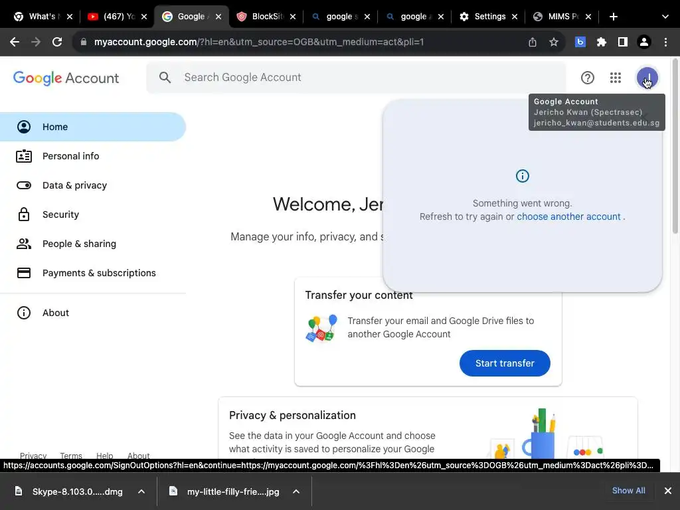Close the downloads bar
This screenshot has width=680, height=510.
coord(668,491)
